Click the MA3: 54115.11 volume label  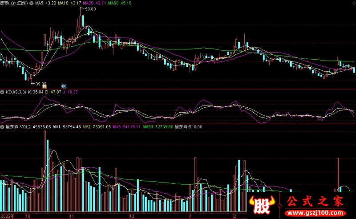point(127,127)
